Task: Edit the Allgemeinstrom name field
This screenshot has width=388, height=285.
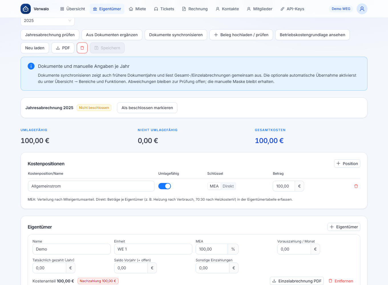Action: (x=91, y=186)
